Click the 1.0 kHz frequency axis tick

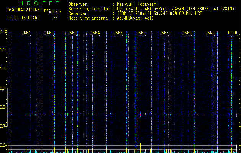[x=3, y=69]
